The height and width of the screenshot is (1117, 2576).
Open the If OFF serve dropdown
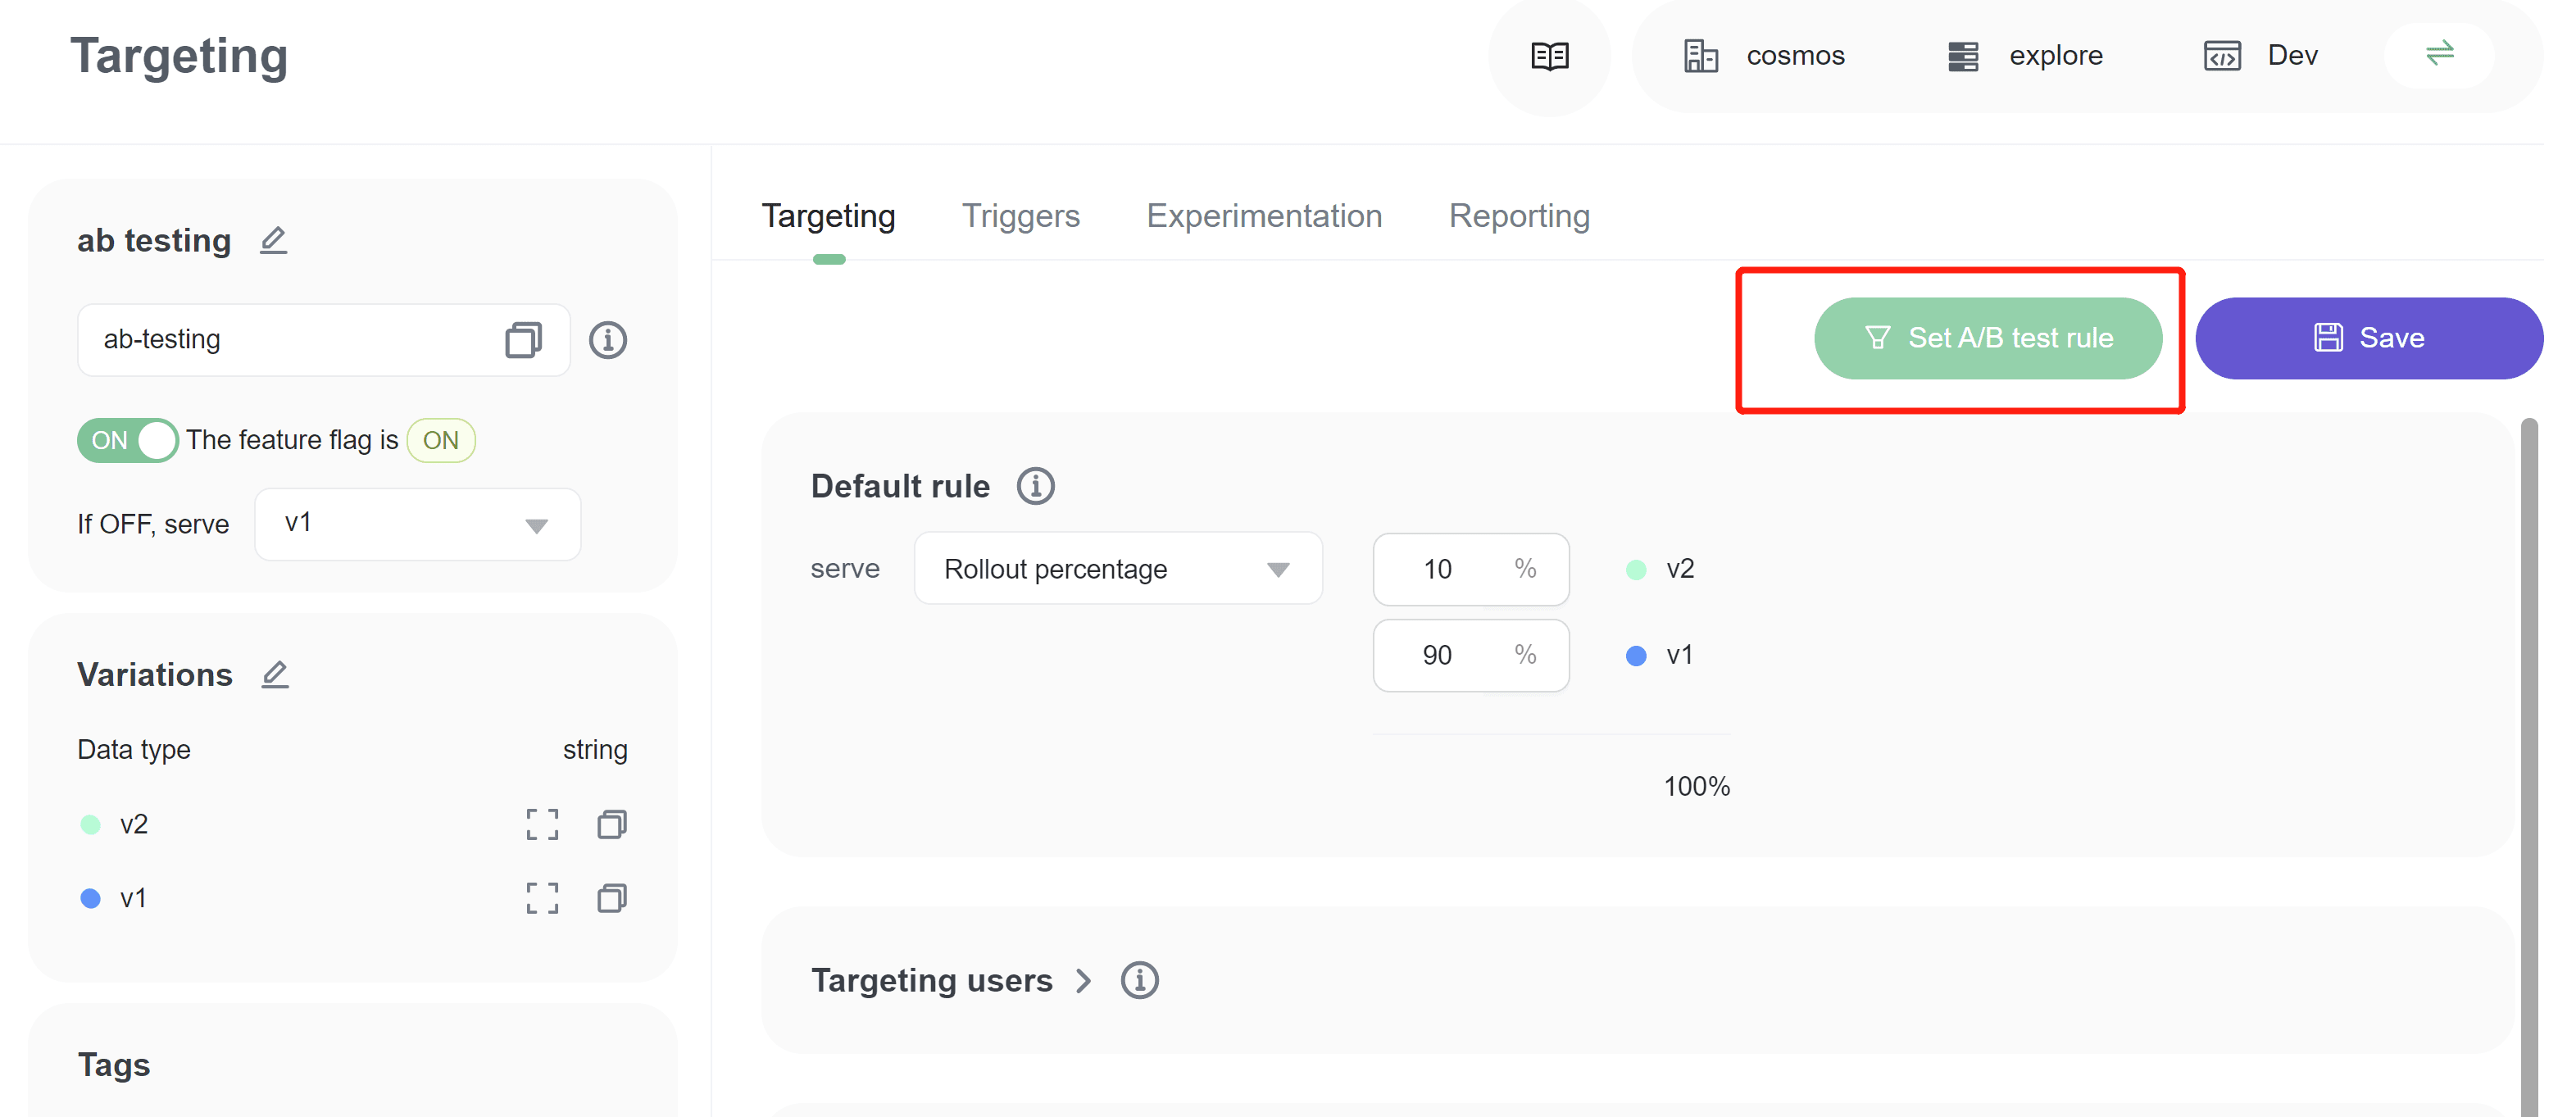pos(417,524)
